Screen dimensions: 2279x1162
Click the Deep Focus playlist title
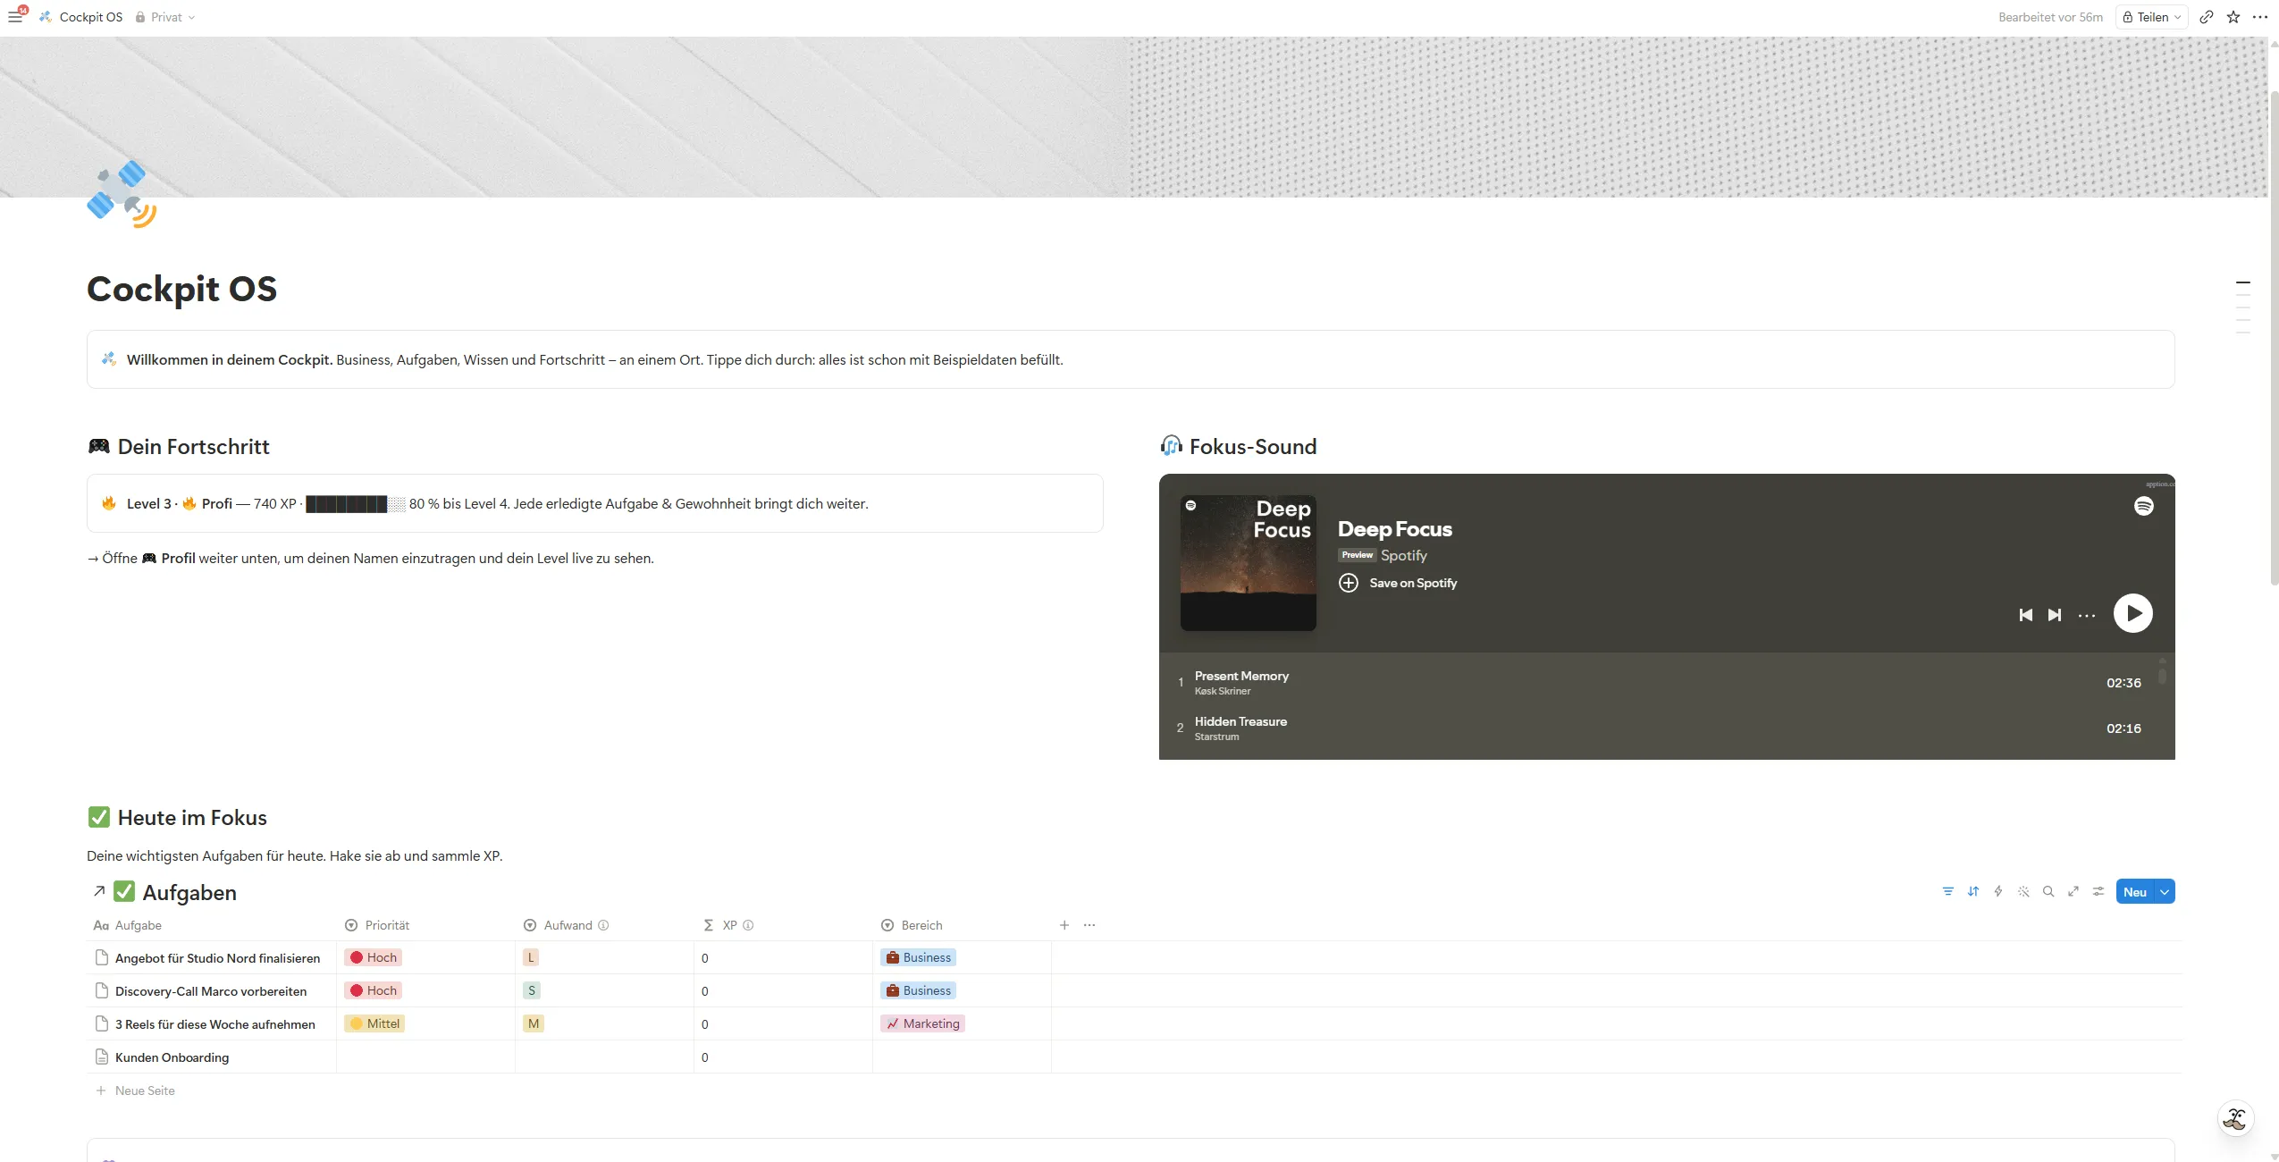click(x=1394, y=529)
